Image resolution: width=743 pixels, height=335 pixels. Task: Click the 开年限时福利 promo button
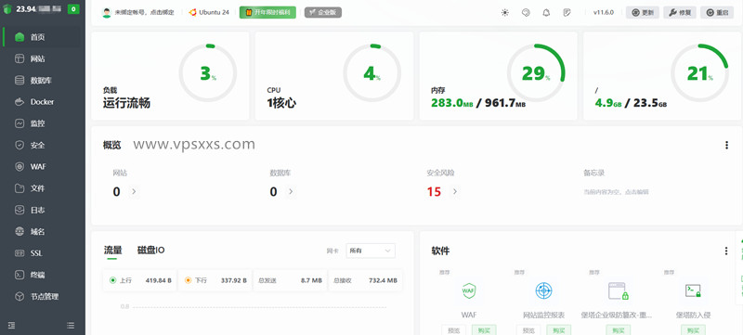pyautogui.click(x=267, y=13)
